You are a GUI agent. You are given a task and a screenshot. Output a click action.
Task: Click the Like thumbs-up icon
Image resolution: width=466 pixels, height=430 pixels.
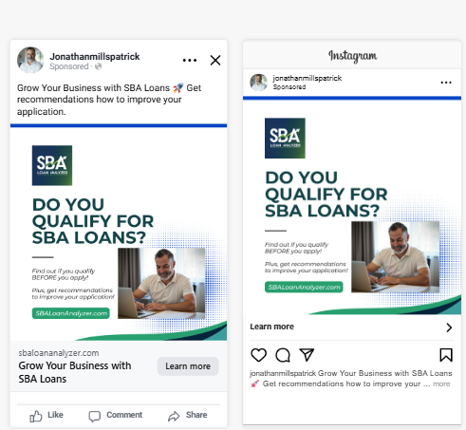tap(36, 416)
